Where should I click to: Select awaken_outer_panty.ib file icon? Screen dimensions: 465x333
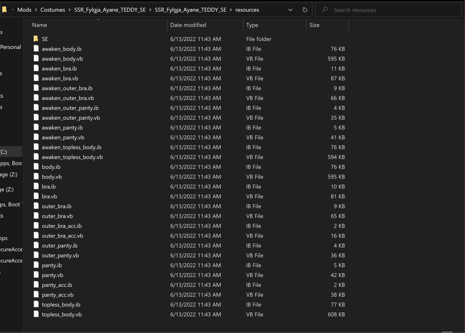click(36, 108)
